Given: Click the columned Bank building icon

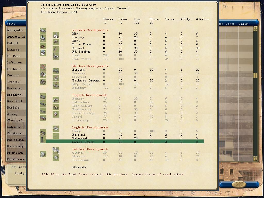Looking at the screenshot, I should point(43,53).
